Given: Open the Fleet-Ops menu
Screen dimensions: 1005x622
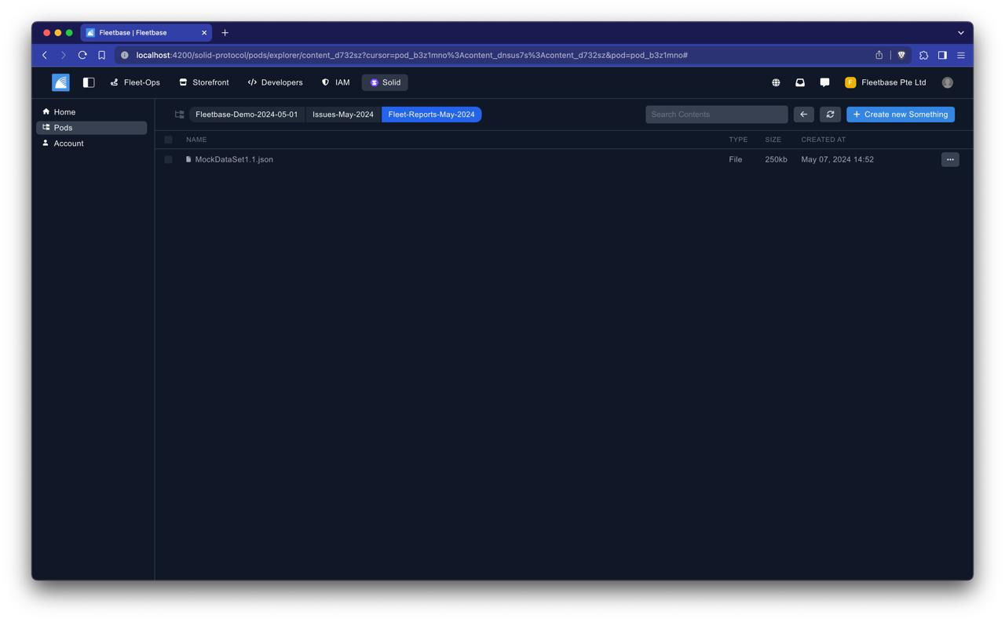Looking at the screenshot, I should [x=135, y=82].
